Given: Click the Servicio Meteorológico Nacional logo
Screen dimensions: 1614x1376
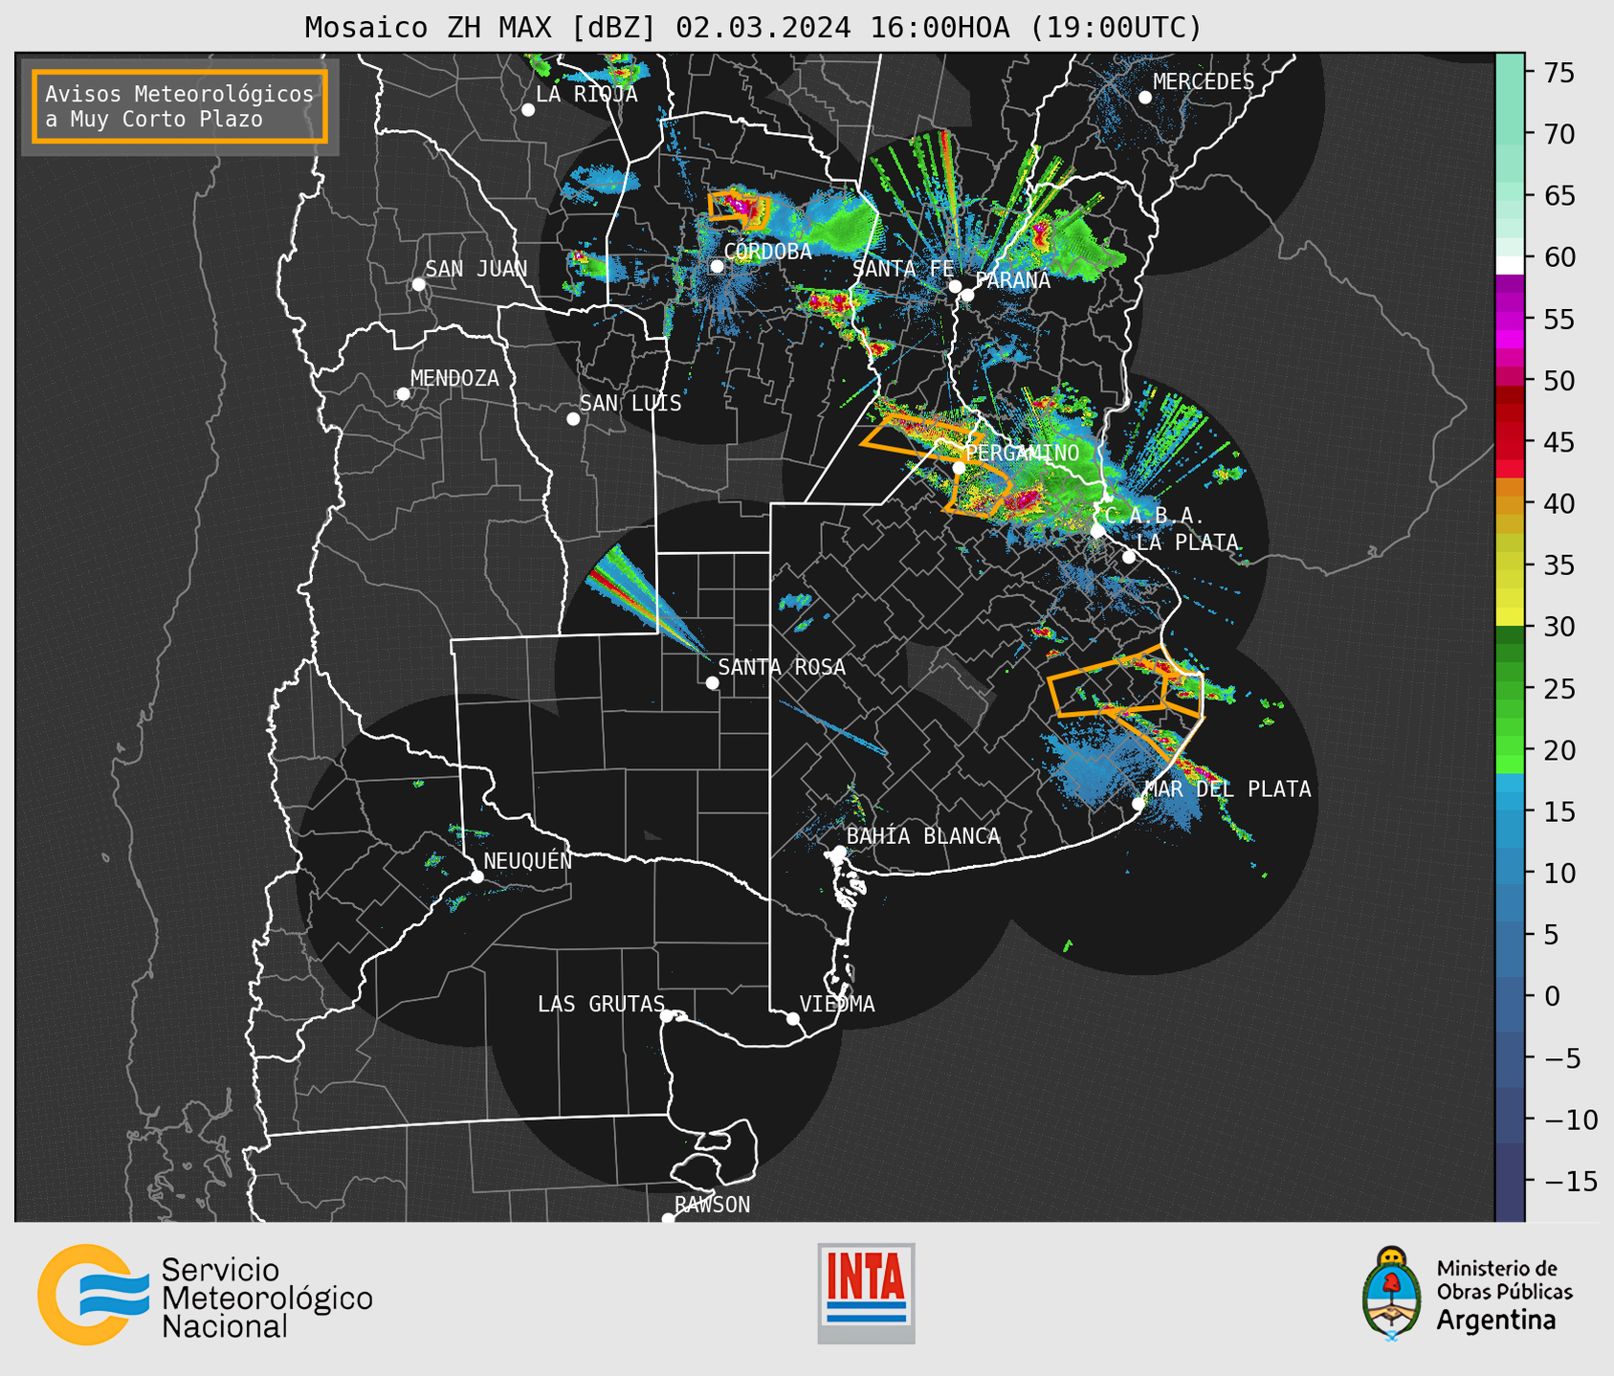Looking at the screenshot, I should 206,1295.
